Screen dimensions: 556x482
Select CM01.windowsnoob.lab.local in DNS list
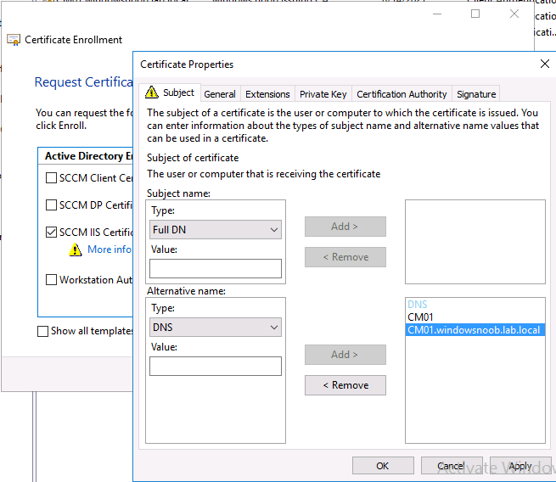tap(475, 330)
